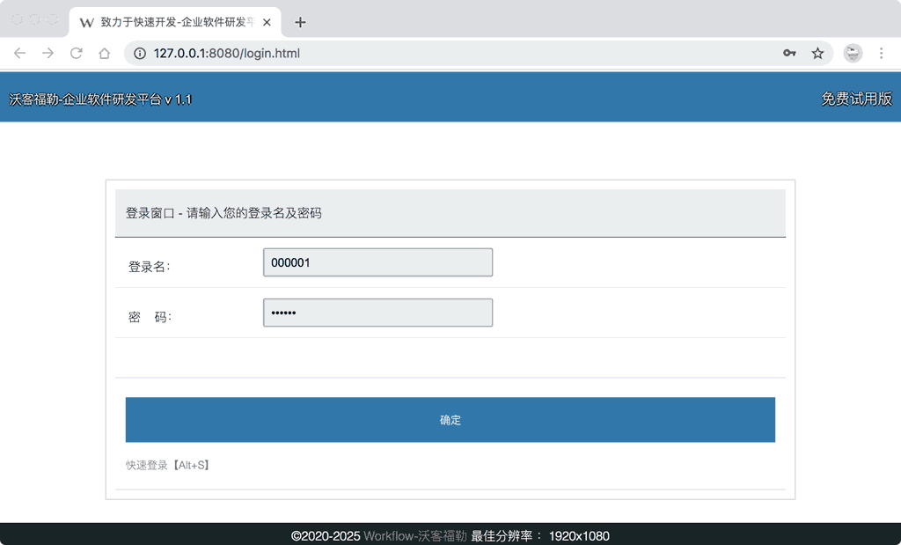
Task: Click into the 密码 password field
Action: [377, 313]
